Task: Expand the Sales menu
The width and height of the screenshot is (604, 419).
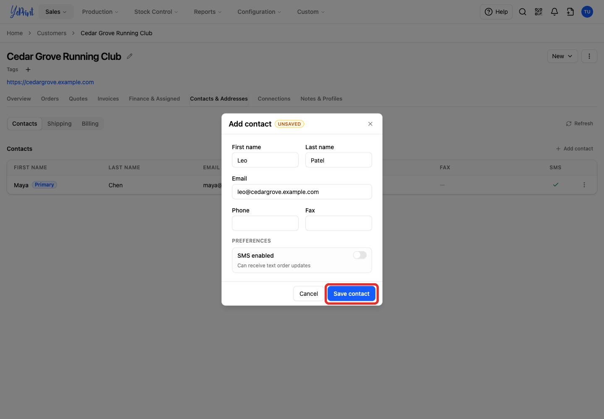Action: coord(56,12)
